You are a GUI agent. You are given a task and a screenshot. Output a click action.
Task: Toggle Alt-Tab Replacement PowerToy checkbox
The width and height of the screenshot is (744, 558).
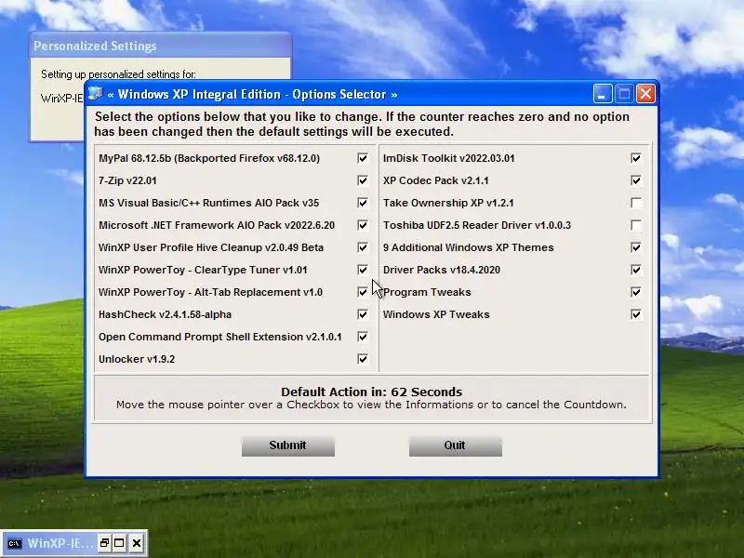pos(363,292)
